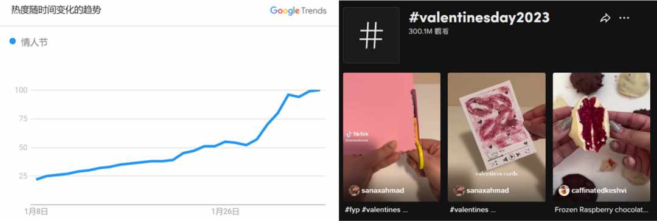Click sanaxahmad avatar on scissors video
Viewport: 657px width, 221px height.
point(354,191)
